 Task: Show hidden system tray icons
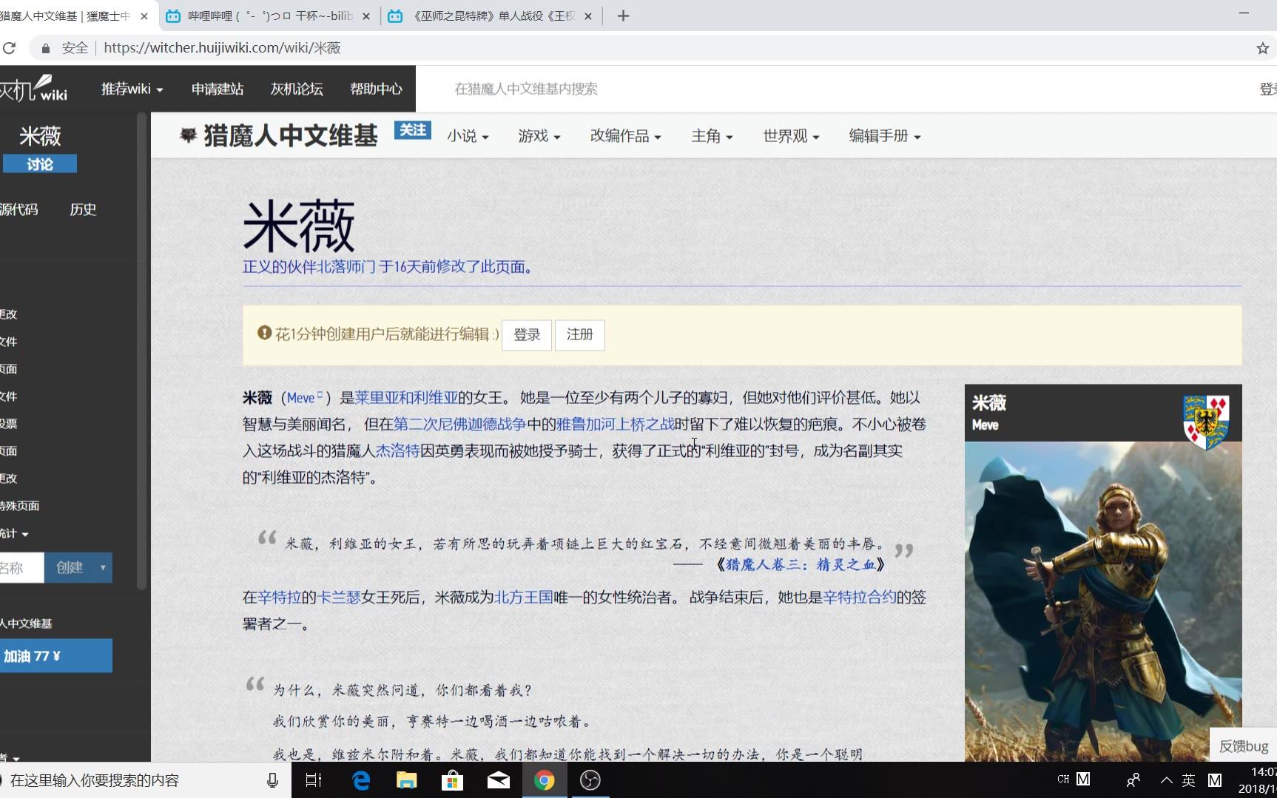(x=1166, y=780)
